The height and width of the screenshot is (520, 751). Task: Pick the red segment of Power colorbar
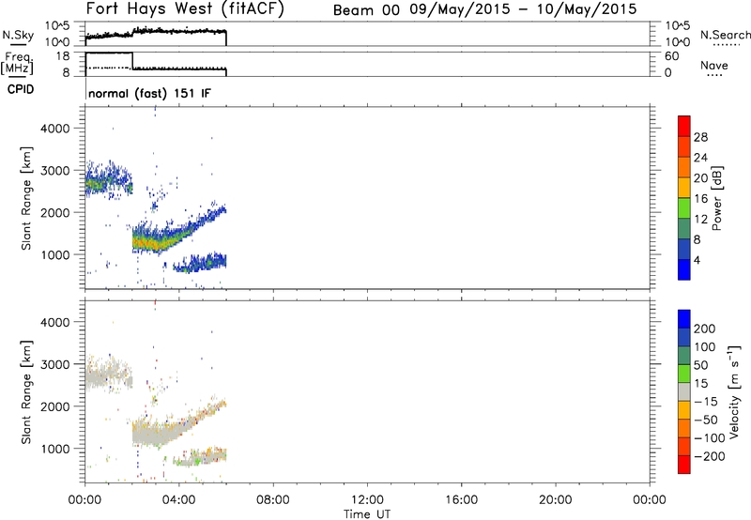684,126
